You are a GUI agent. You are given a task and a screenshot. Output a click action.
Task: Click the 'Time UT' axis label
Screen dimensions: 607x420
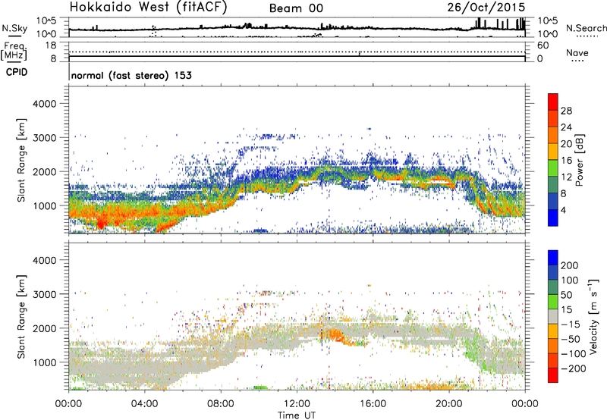tap(297, 415)
